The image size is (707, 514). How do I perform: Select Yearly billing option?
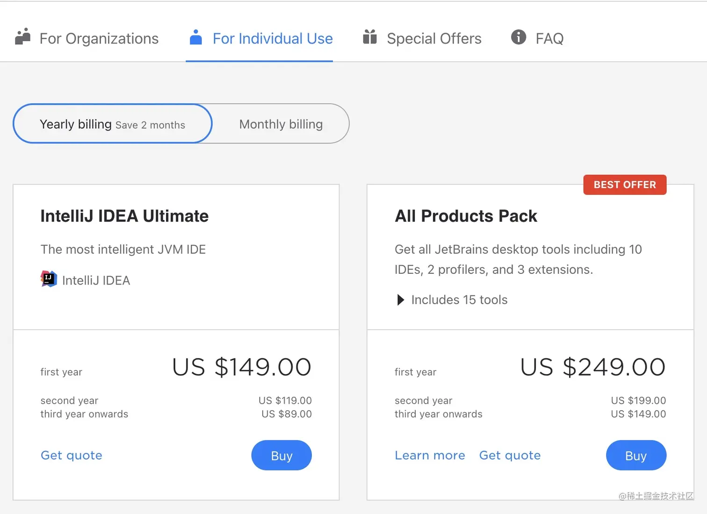(113, 124)
